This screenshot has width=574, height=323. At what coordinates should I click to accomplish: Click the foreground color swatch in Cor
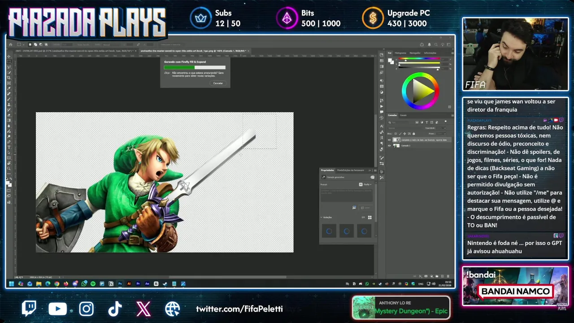pos(390,60)
